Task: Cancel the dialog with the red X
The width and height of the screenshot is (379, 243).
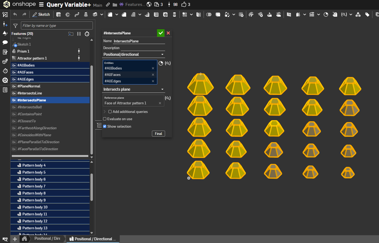Action: (x=168, y=33)
